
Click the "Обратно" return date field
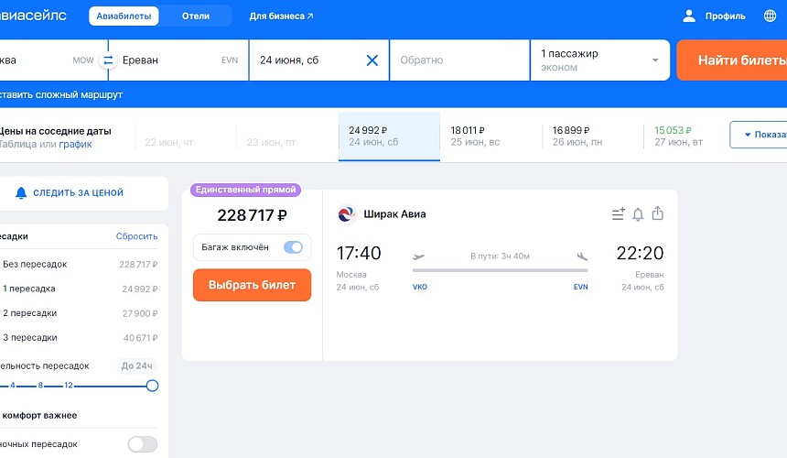click(458, 60)
